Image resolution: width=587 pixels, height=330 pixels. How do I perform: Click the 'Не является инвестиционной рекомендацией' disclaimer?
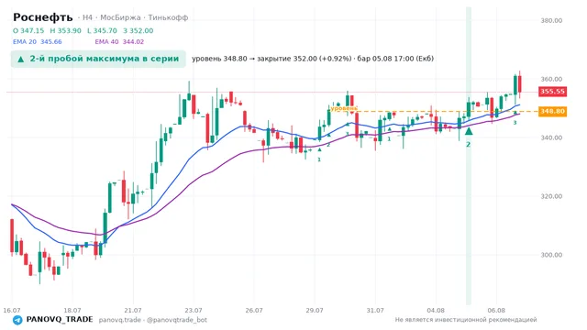(x=466, y=320)
